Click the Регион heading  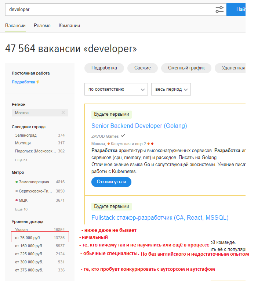19,104
